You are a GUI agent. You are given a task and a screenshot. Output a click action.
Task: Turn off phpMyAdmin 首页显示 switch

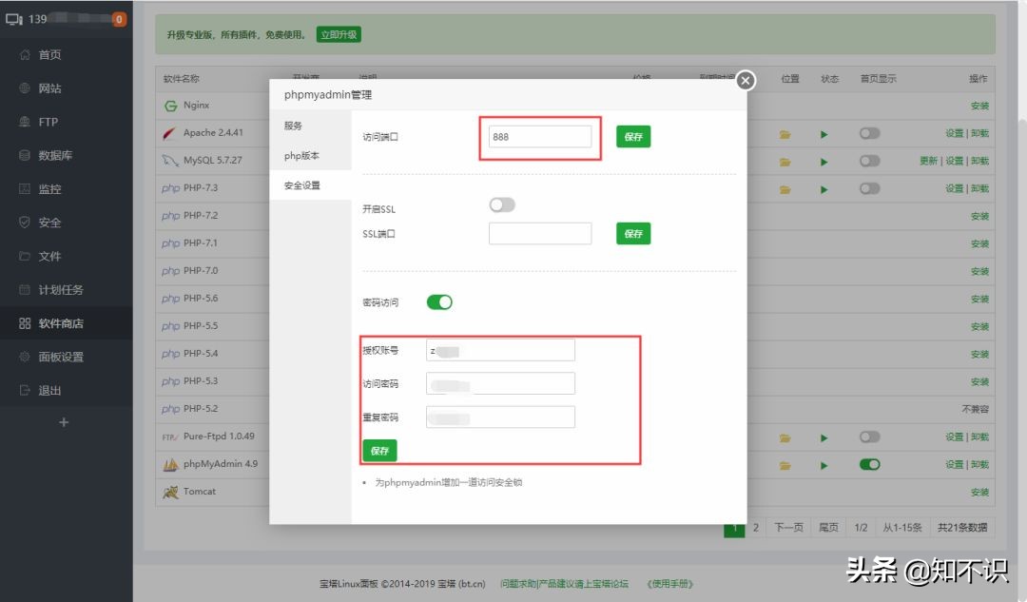[869, 465]
